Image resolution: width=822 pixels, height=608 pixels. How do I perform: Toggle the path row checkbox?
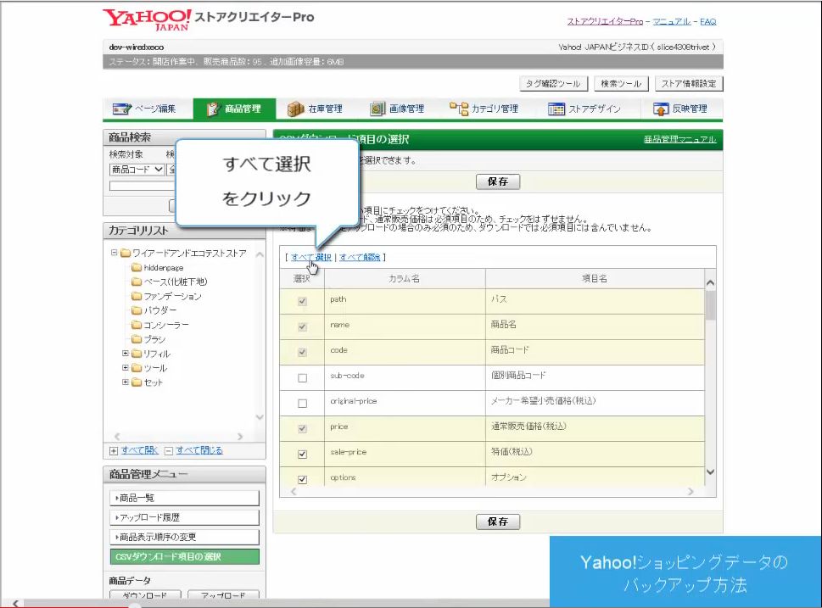303,301
